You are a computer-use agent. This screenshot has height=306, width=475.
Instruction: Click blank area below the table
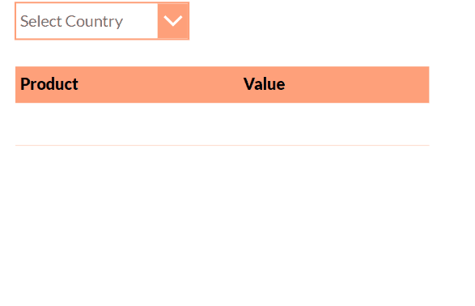(x=223, y=226)
